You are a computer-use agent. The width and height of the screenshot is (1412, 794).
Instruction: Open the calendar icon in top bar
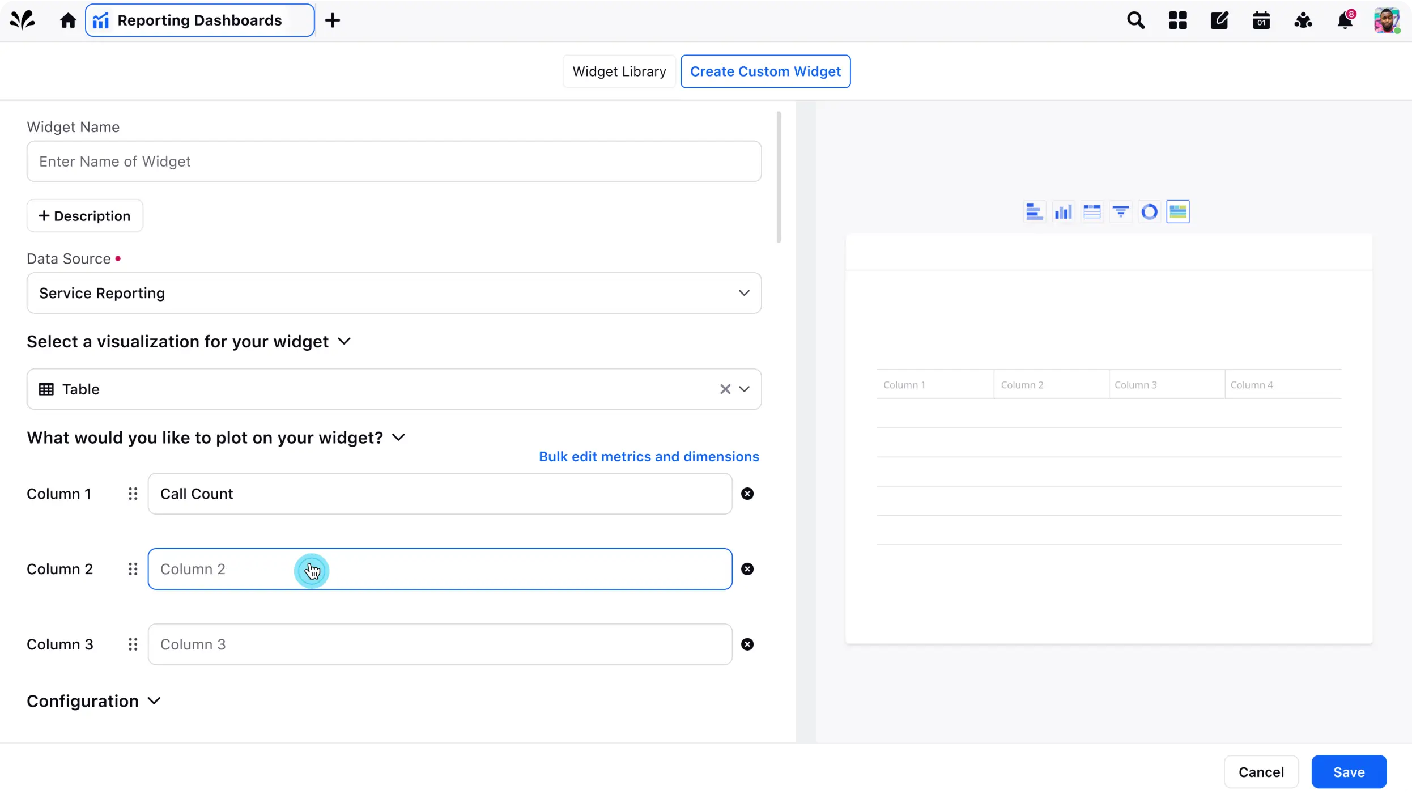pos(1261,21)
